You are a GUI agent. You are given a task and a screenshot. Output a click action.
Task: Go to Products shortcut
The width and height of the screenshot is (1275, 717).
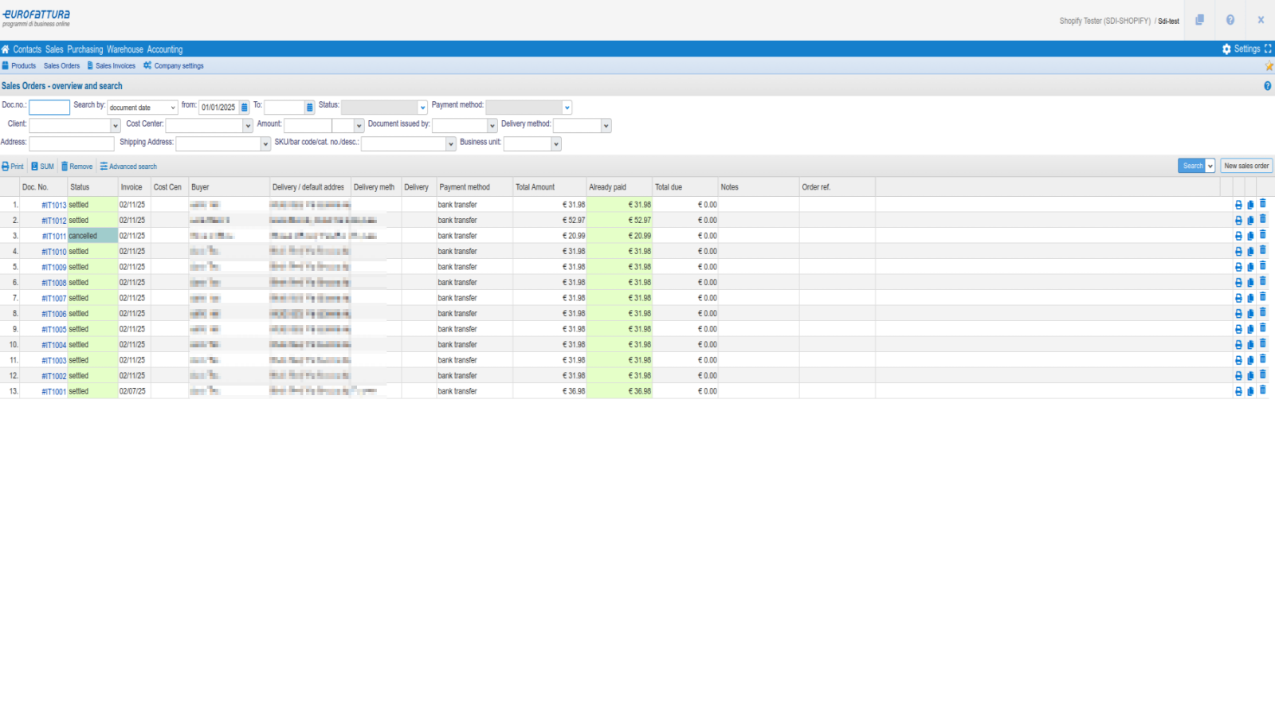click(x=19, y=66)
